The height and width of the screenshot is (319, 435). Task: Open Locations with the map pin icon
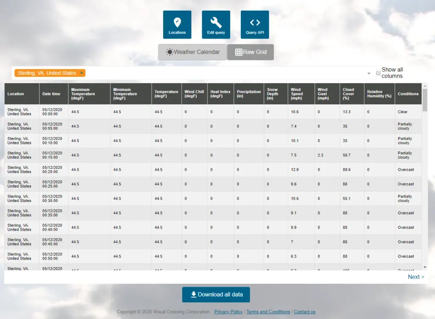[x=177, y=25]
